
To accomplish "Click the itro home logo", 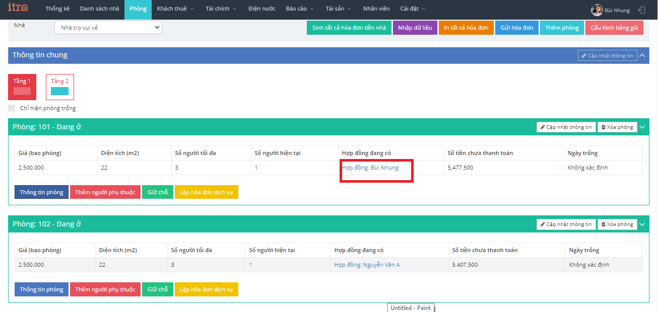I will point(18,9).
